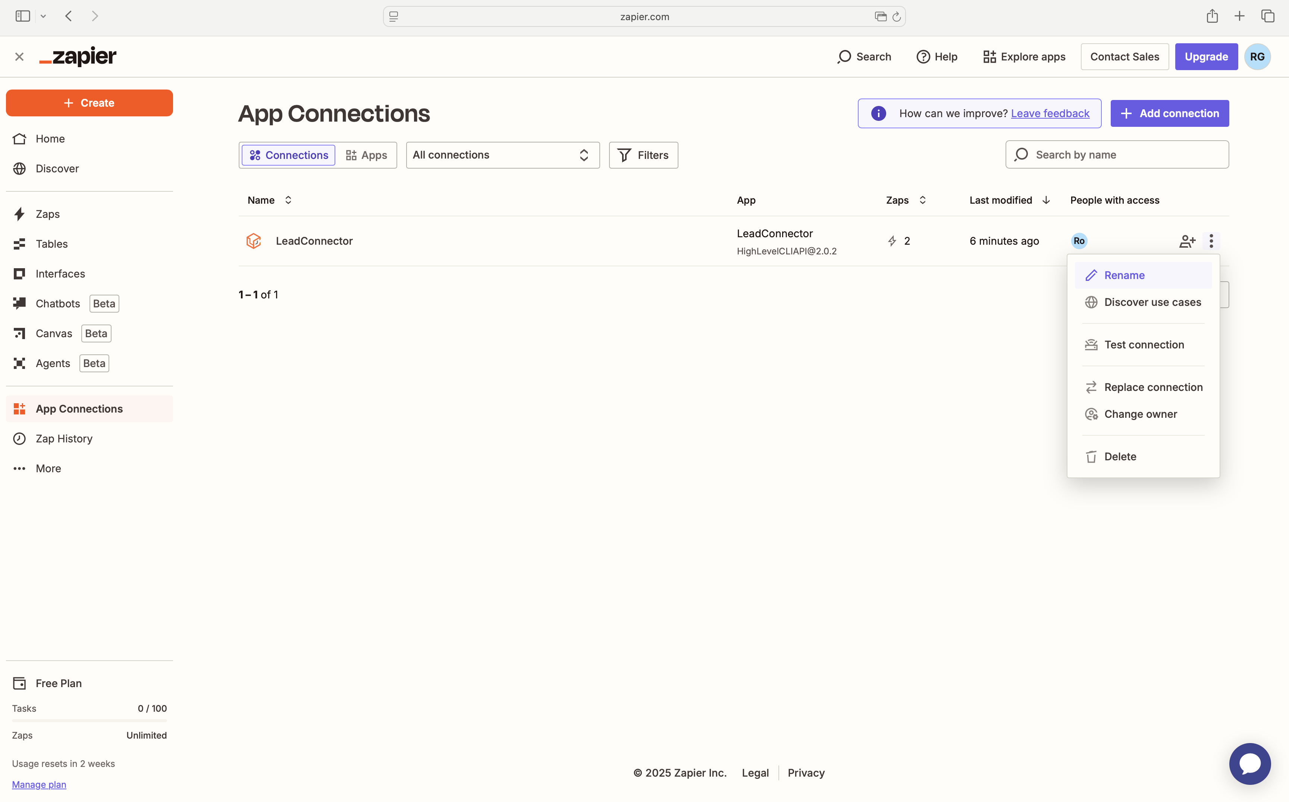
Task: Choose Test connection in the menu
Action: click(x=1144, y=345)
